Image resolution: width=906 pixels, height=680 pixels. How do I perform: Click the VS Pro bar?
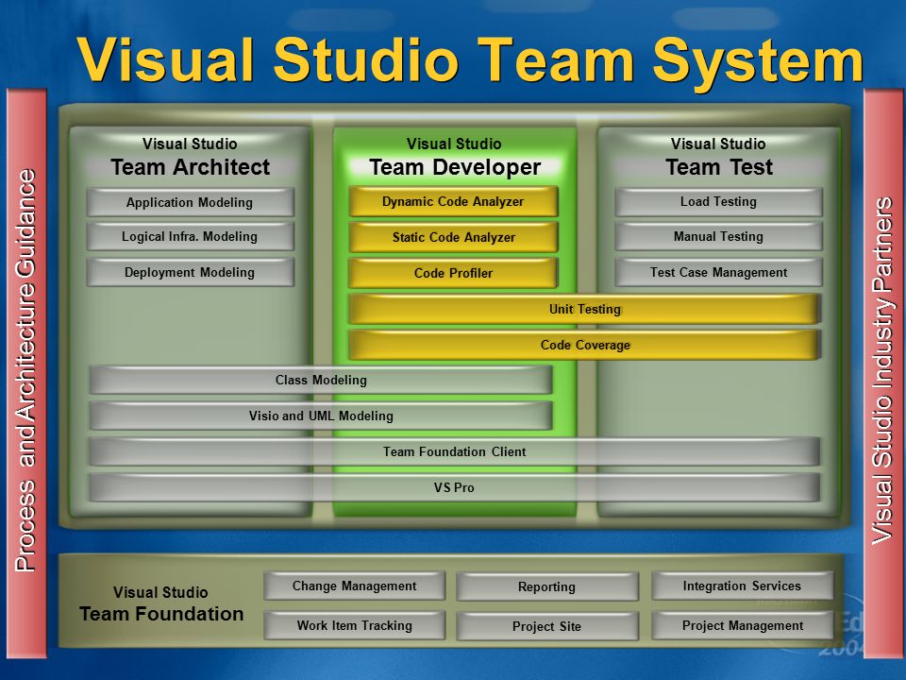(x=454, y=487)
